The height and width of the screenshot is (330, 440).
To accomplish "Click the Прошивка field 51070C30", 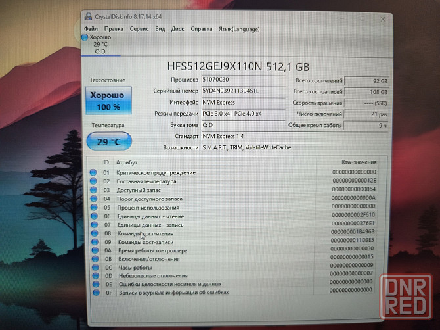I will (x=243, y=80).
